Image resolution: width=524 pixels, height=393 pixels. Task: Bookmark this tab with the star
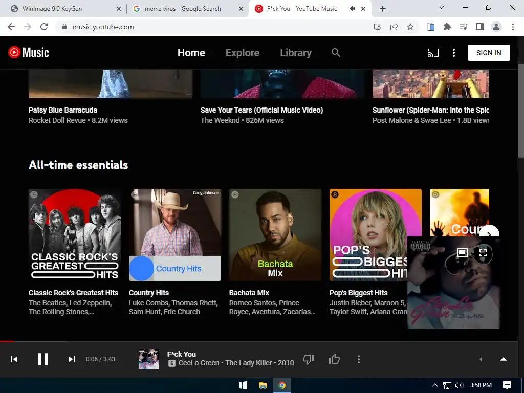pyautogui.click(x=410, y=27)
